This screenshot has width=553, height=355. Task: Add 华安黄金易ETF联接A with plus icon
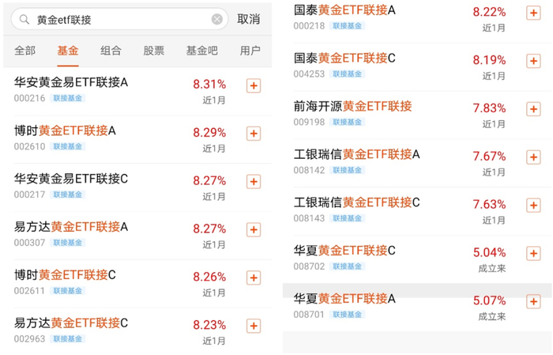(254, 86)
